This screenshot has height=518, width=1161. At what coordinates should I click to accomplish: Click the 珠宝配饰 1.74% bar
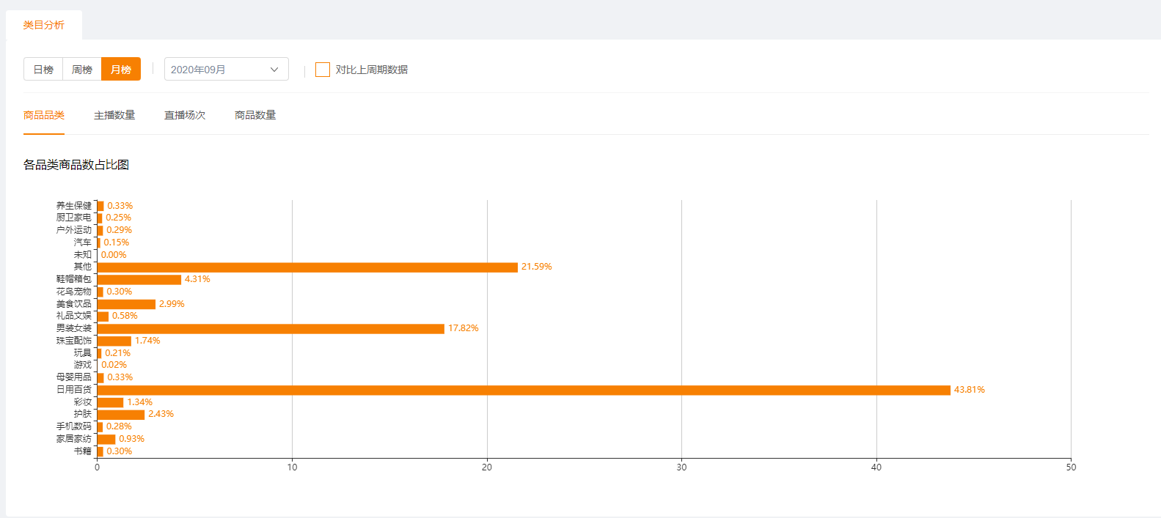pyautogui.click(x=114, y=341)
